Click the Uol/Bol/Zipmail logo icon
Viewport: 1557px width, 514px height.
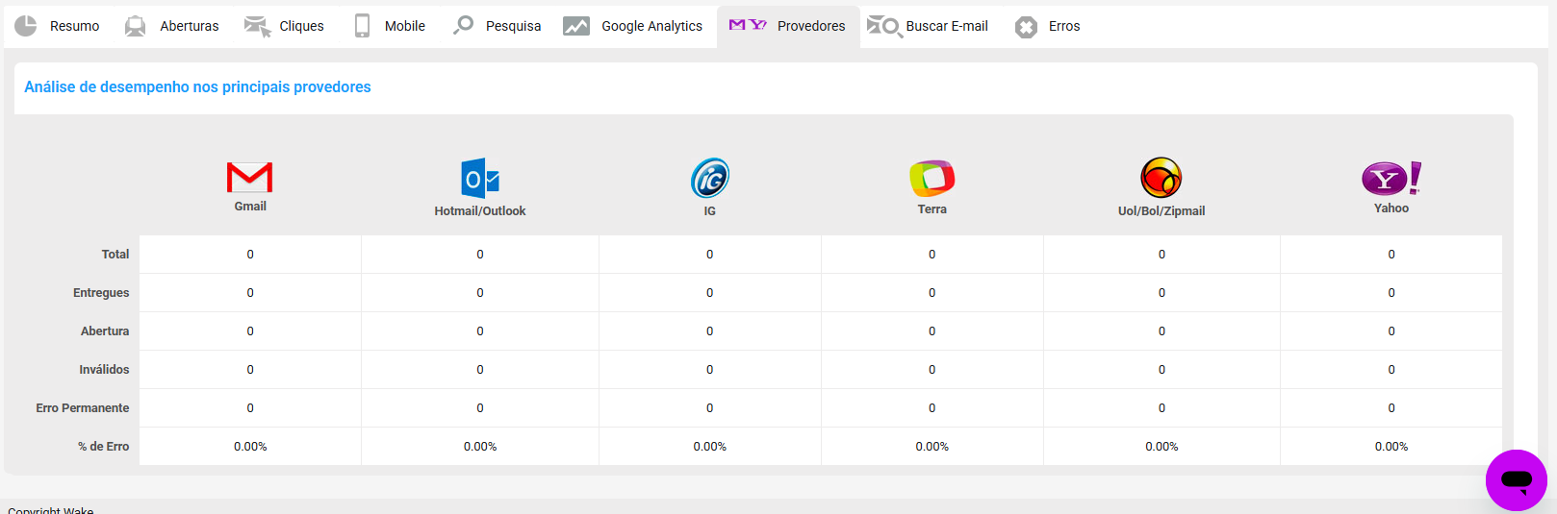(1161, 178)
